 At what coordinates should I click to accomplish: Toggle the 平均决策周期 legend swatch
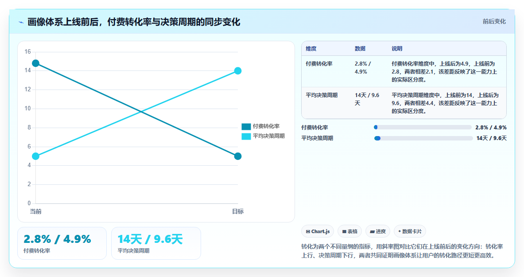pos(246,136)
